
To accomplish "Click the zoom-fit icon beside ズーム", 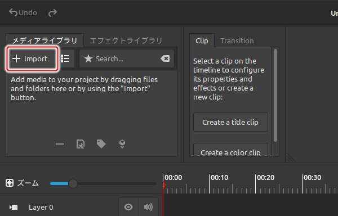I will [x=10, y=183].
